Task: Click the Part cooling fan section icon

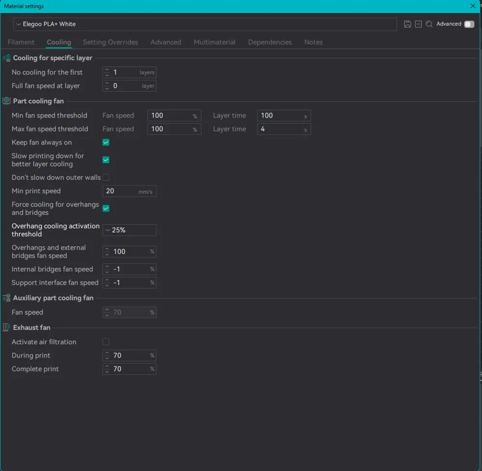Action: pyautogui.click(x=7, y=101)
